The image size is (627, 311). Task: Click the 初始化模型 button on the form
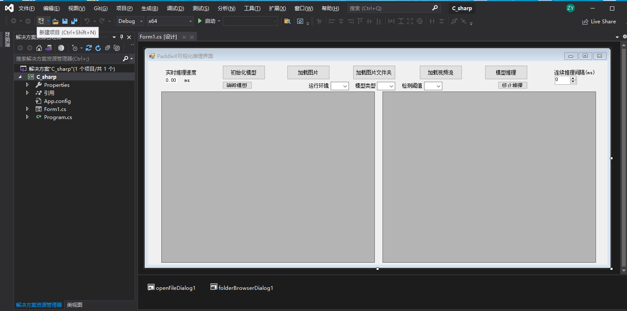pos(243,72)
